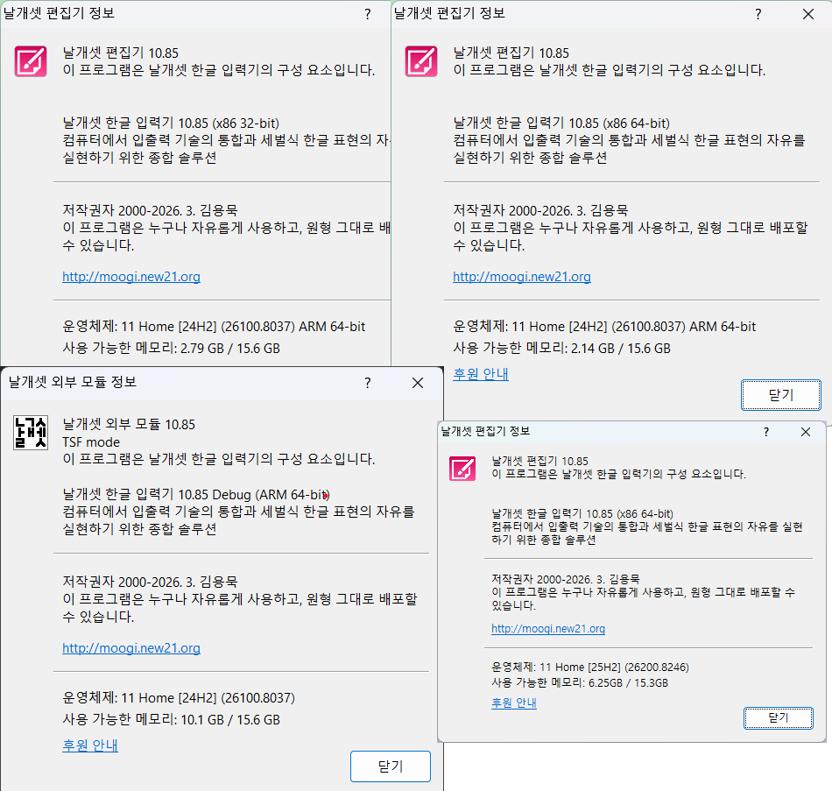Click "날개셋 편집기 10.85" heading in the x86 32-bit window
Viewport: 832px width, 791px height.
click(121, 53)
